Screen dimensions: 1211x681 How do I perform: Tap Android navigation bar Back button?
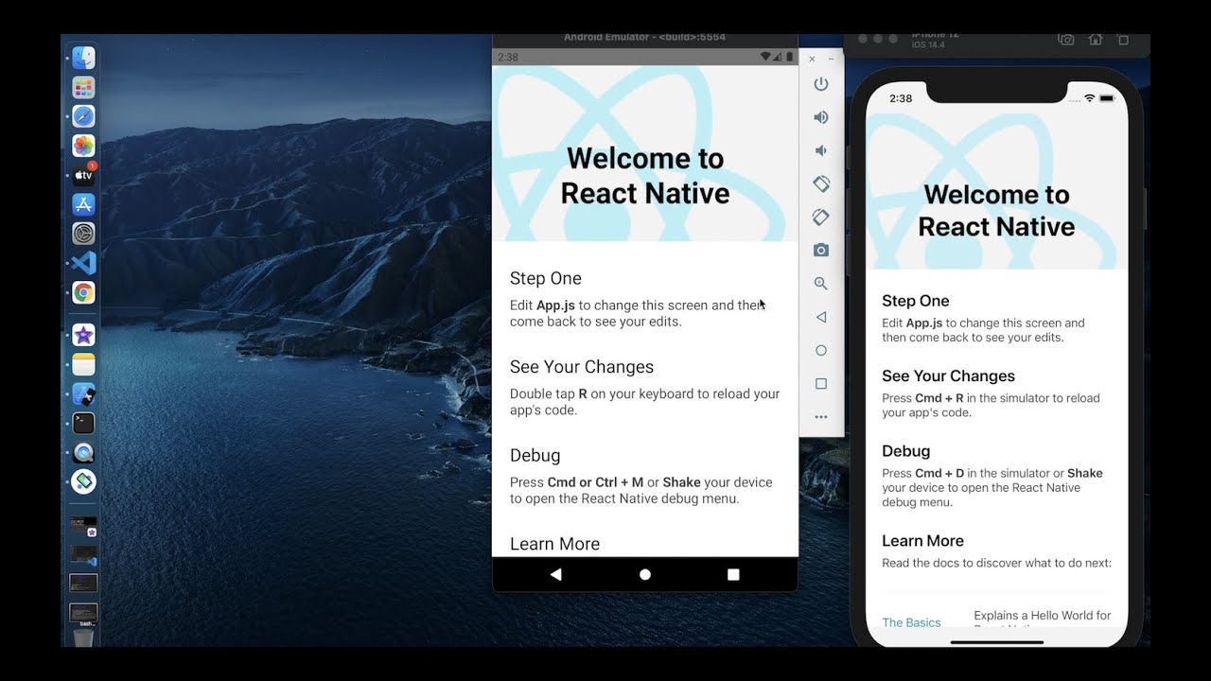[555, 574]
